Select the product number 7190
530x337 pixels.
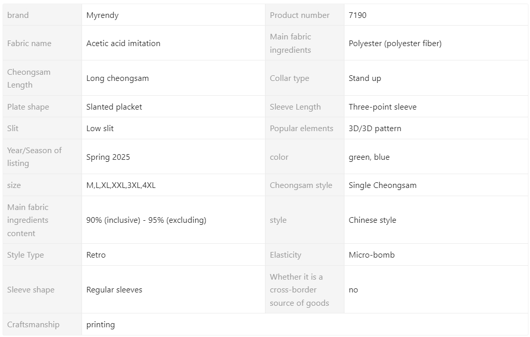(x=357, y=15)
